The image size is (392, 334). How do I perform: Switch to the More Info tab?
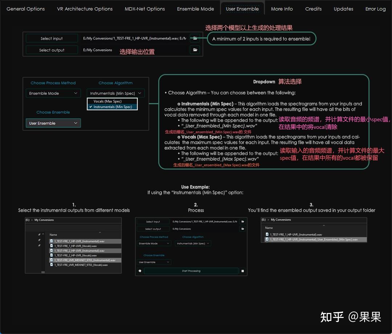tap(282, 9)
